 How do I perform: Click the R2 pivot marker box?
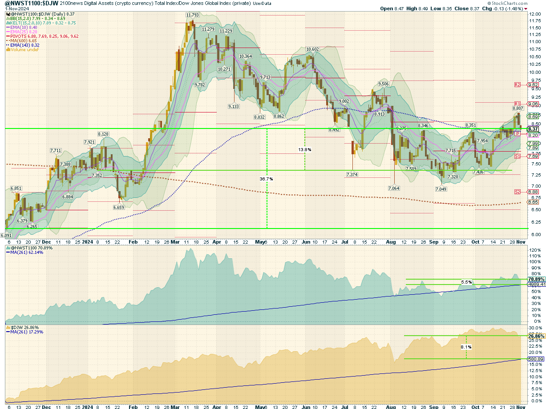(518, 84)
